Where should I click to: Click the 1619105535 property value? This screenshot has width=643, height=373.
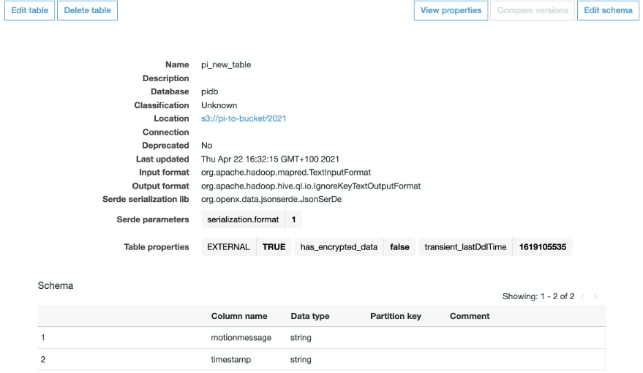tap(543, 246)
